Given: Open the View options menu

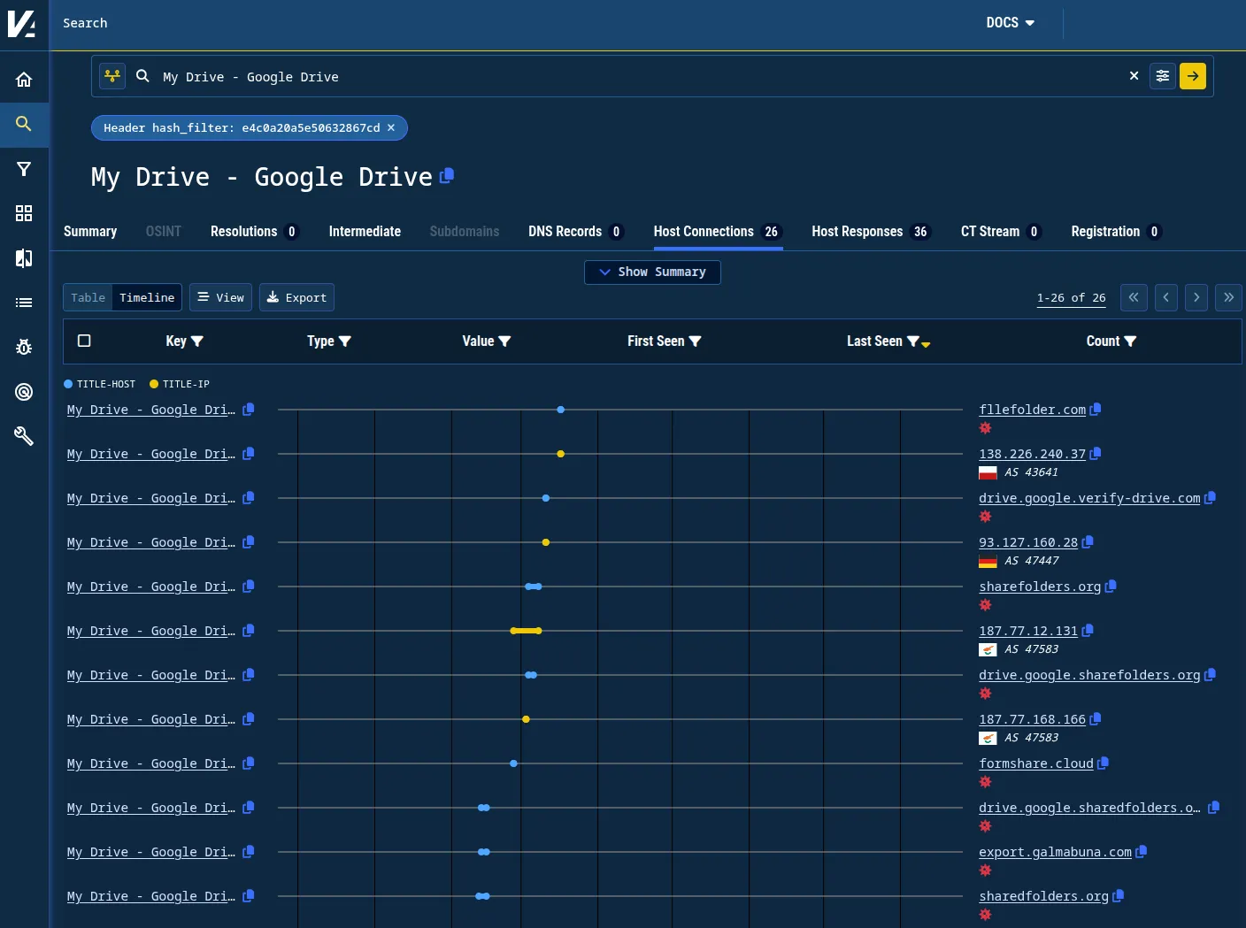Looking at the screenshot, I should click(220, 297).
